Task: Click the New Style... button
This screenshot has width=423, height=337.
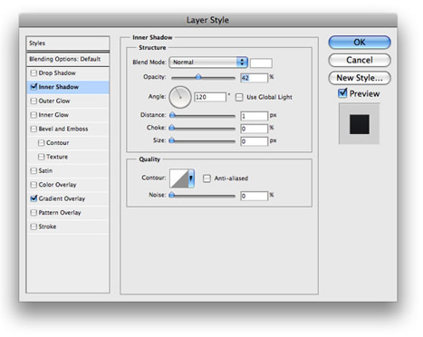Action: coord(360,78)
